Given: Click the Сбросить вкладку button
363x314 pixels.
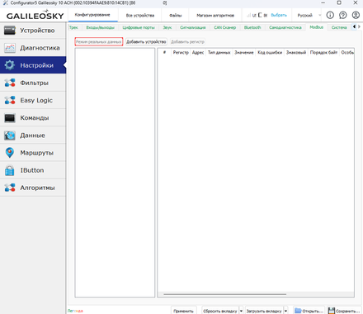Looking at the screenshot, I should [x=220, y=311].
